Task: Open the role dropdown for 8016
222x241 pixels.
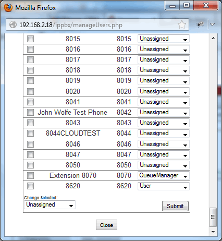Action: coord(164,49)
